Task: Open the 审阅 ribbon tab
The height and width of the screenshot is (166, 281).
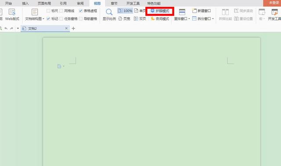Action: point(80,3)
